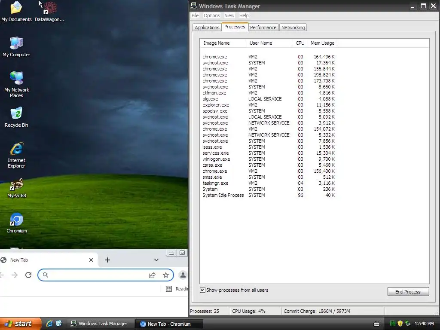Sort by the Mem Usage column header
The height and width of the screenshot is (330, 440).
(322, 43)
